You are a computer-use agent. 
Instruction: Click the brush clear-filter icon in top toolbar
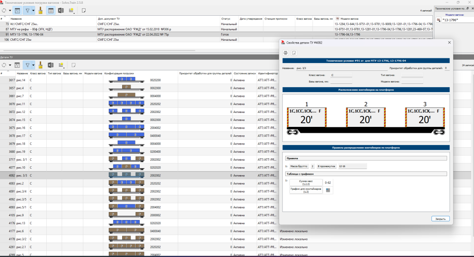[x=41, y=11]
